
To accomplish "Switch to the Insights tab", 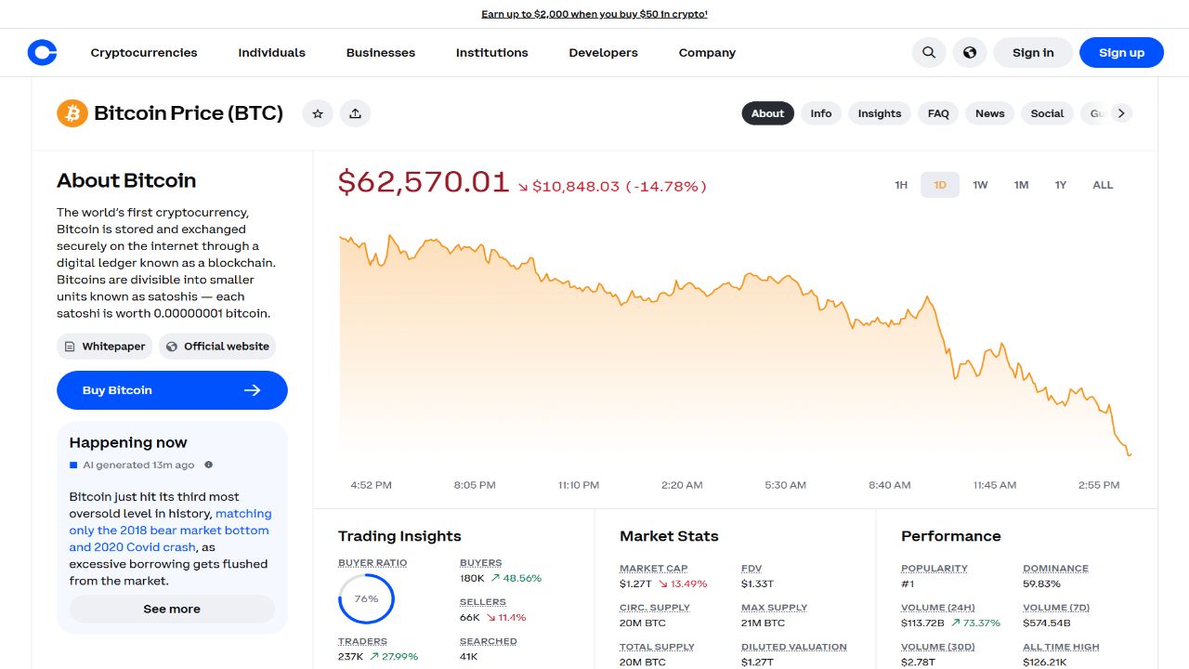I will click(x=879, y=113).
